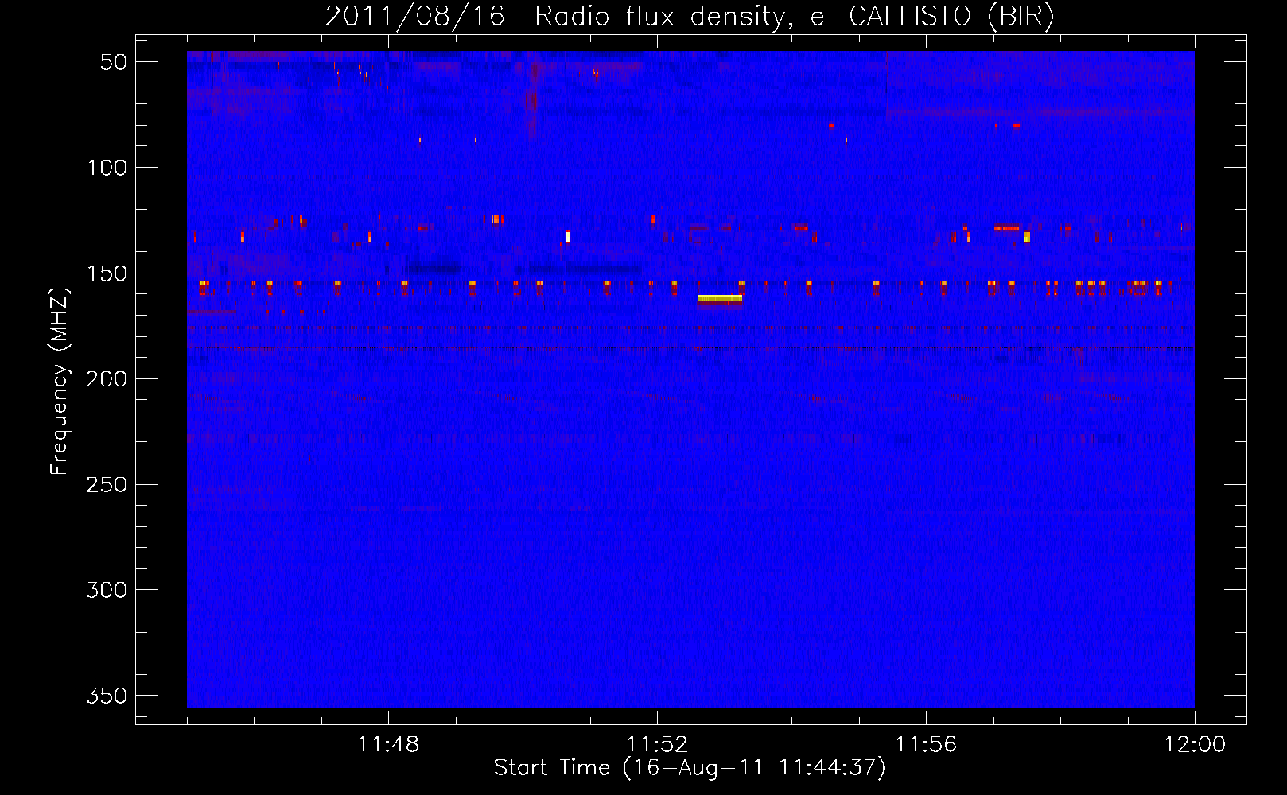Click the 300 frequency tick label
Viewport: 1287px width, 795px height.
coord(107,590)
